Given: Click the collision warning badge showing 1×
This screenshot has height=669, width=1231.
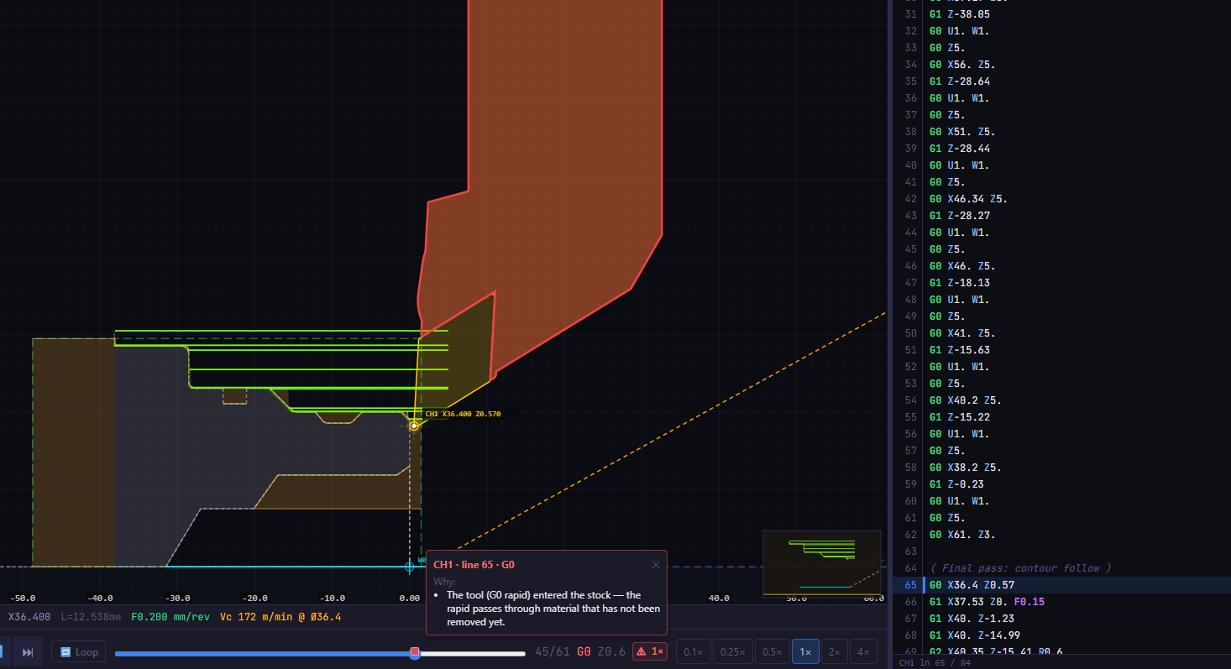Looking at the screenshot, I should [650, 651].
